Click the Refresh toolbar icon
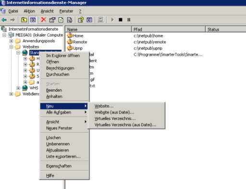 pos(61,20)
